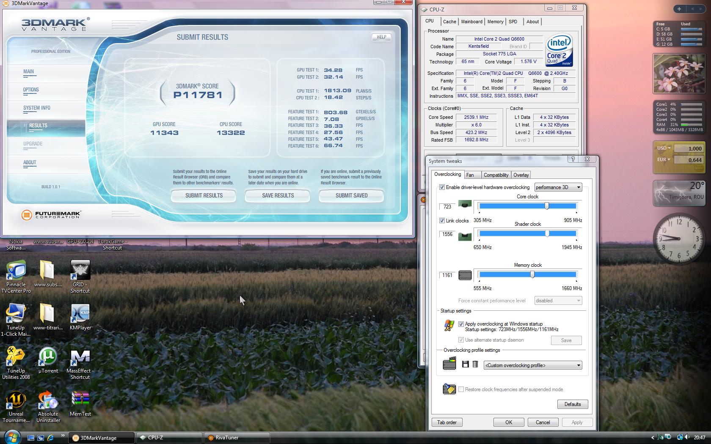
Task: Open CPU-Z Mainboard tab
Action: pyautogui.click(x=471, y=22)
